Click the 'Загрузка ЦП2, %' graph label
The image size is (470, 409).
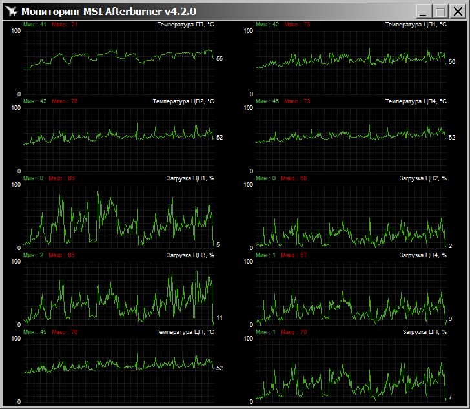[x=422, y=178]
